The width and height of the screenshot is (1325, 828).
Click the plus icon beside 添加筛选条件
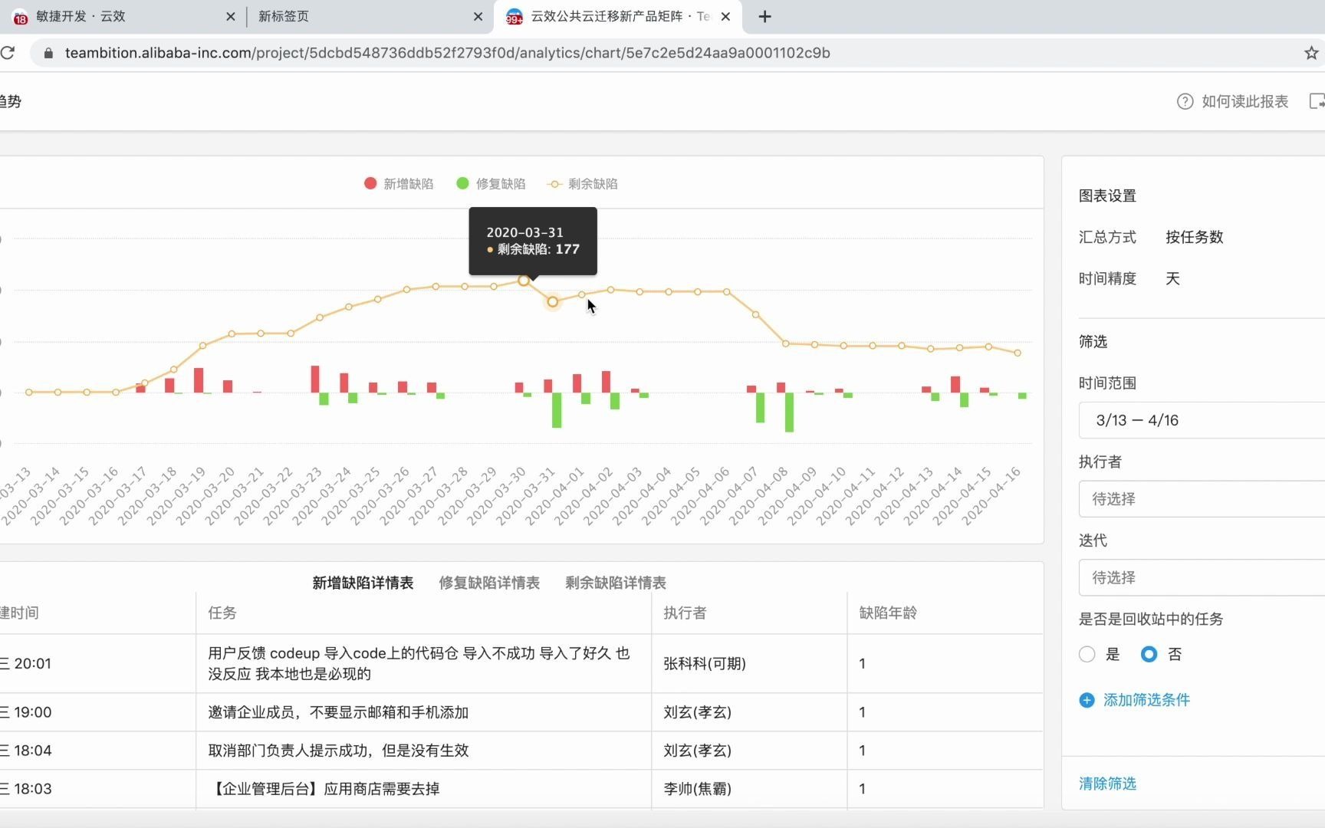1087,700
